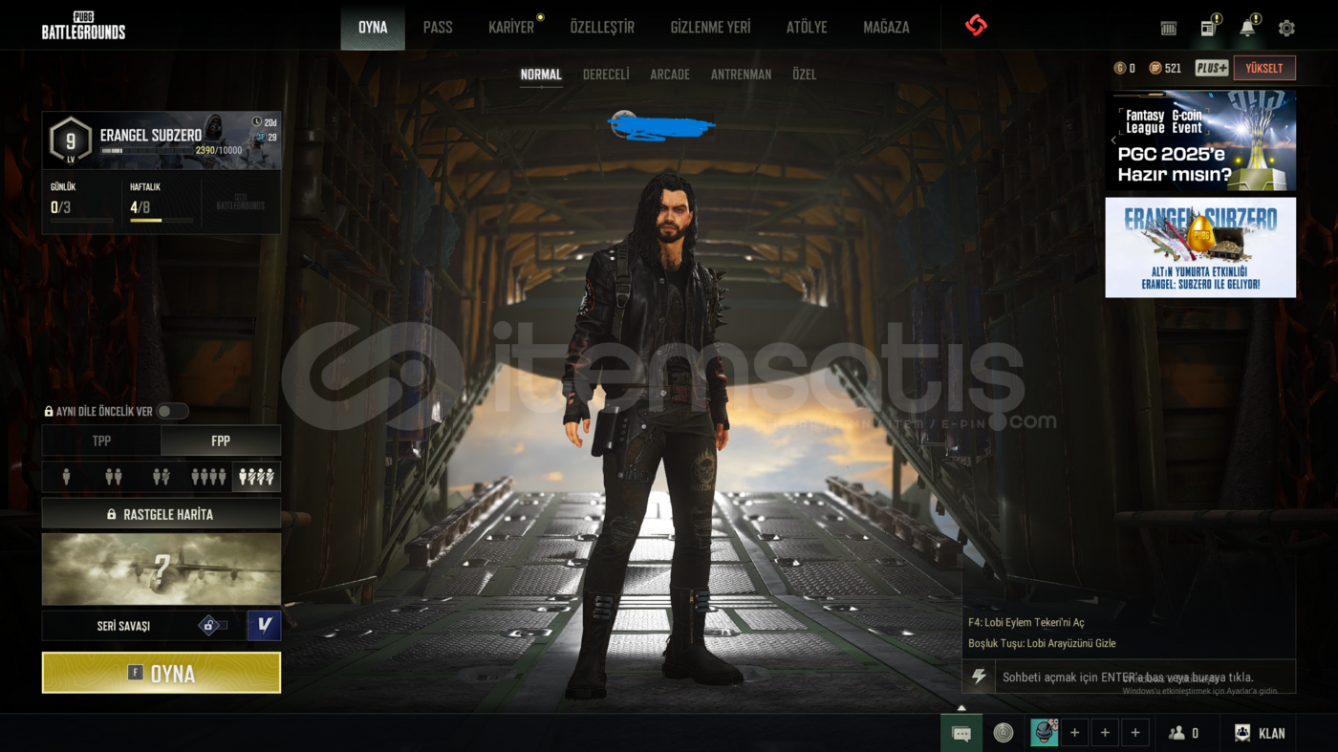Toggle the Seri Savaşı lock switch
Screen dimensions: 1338x752
click(x=213, y=626)
